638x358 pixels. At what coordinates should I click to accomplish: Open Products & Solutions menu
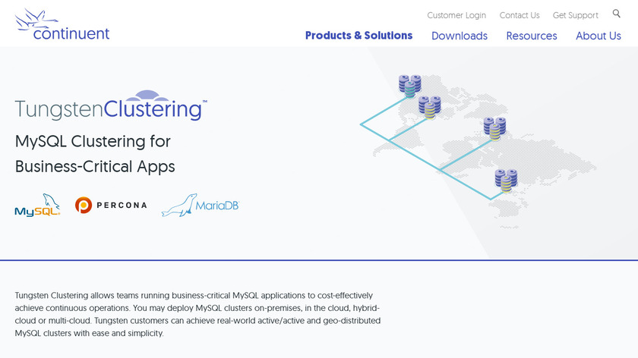tap(358, 36)
